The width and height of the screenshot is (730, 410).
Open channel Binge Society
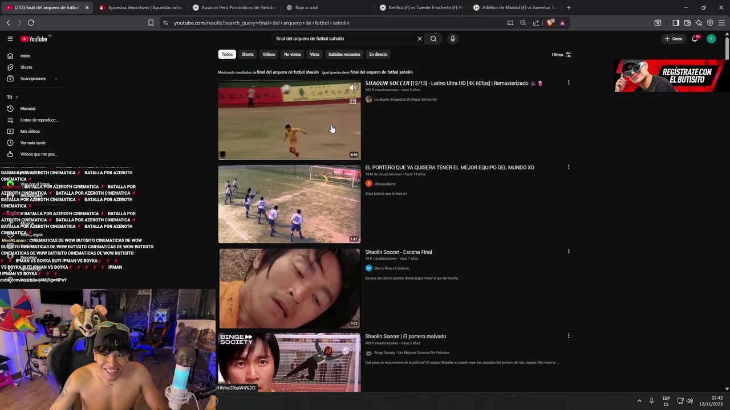pos(412,352)
